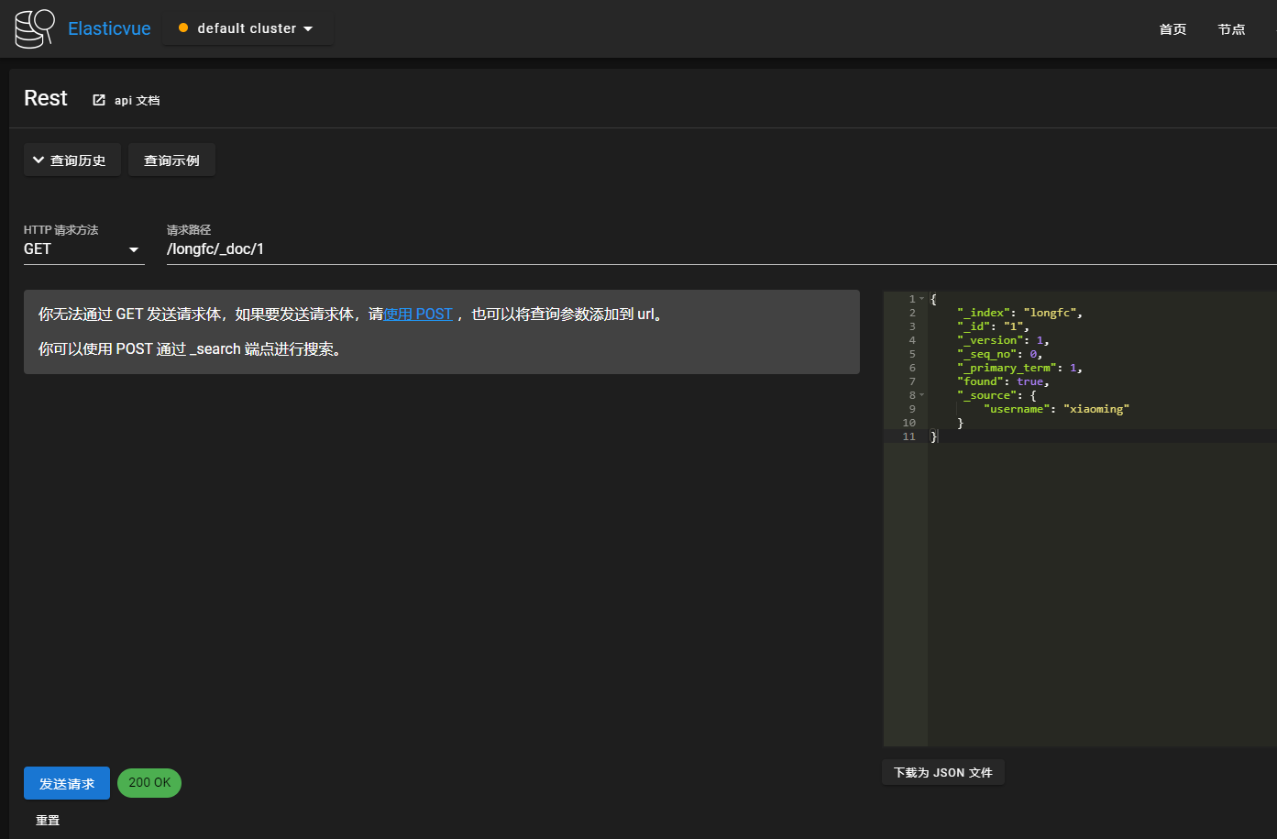
Task: Click the "_version": 1 line
Action: (1003, 340)
